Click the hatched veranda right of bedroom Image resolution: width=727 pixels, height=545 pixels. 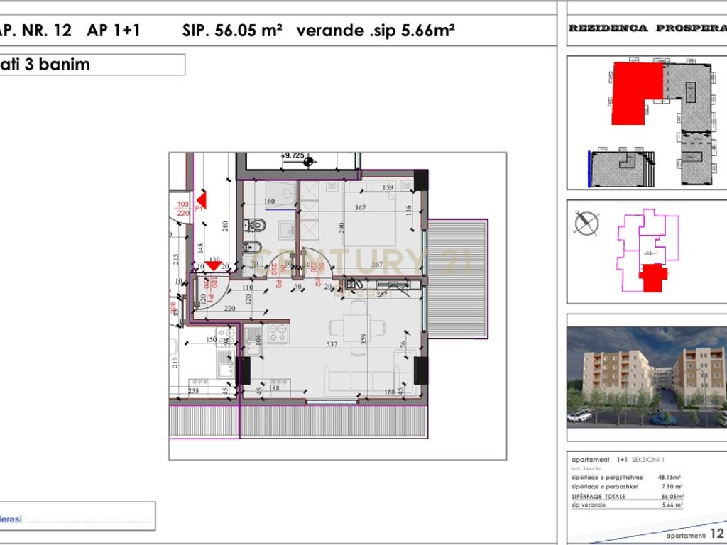[459, 278]
